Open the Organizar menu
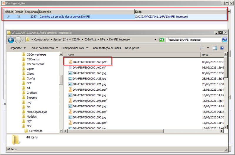 click(x=18, y=48)
